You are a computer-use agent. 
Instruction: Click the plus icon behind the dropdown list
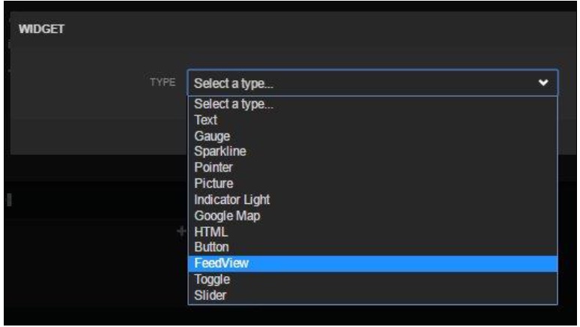[181, 232]
